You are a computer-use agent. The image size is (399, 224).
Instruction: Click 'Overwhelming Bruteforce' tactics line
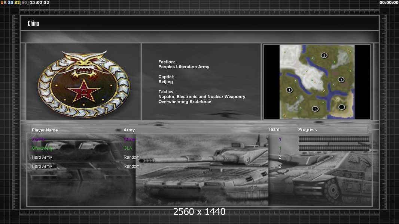185,102
